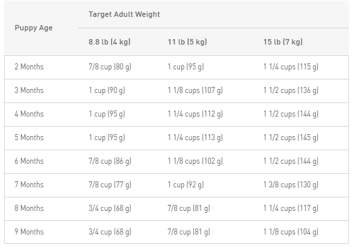
Task: Select the 1 1/8 cups (104 g) cell
Action: [291, 232]
